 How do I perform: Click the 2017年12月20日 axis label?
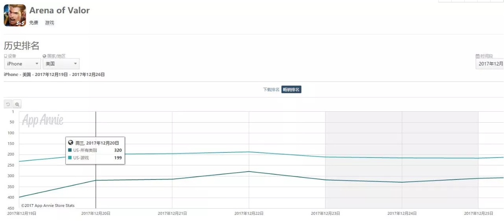click(96, 214)
